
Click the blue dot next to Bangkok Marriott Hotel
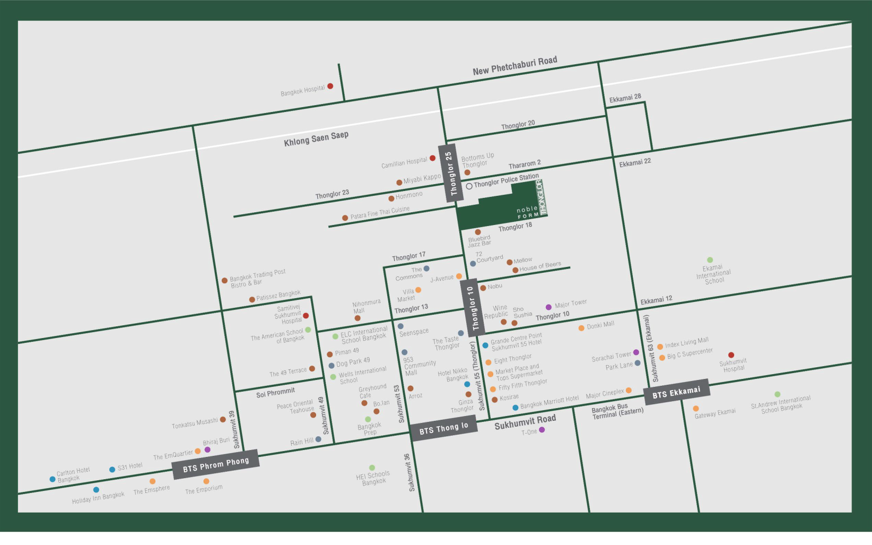coord(515,408)
